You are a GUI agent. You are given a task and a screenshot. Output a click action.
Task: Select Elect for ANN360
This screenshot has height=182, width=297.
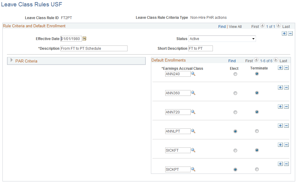235,93
